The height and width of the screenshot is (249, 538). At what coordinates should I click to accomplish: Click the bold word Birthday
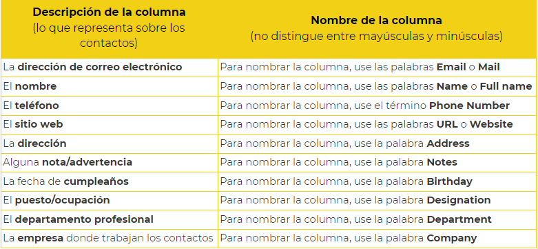[x=449, y=181]
